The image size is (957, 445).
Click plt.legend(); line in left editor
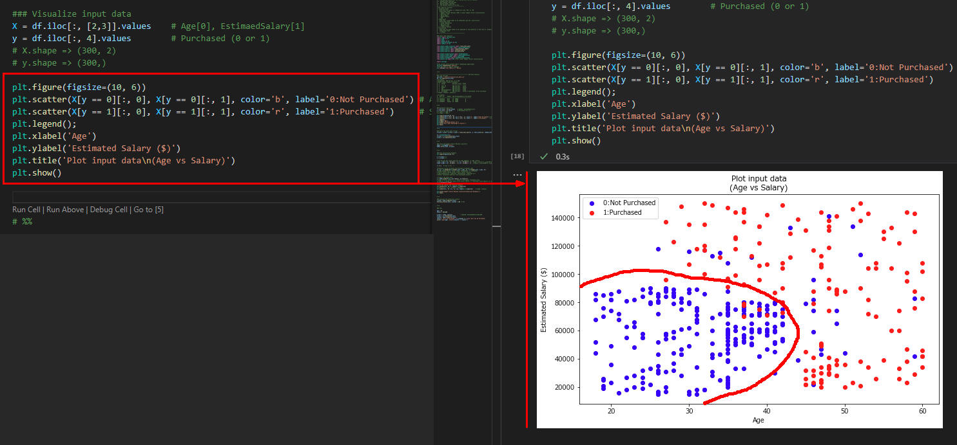point(44,124)
